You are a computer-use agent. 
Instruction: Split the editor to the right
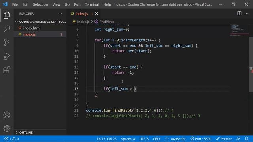click(x=239, y=13)
